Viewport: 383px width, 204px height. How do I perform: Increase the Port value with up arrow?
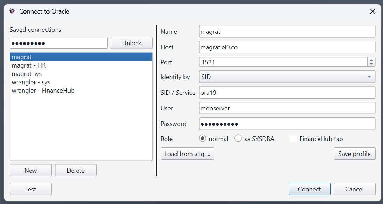(x=371, y=60)
